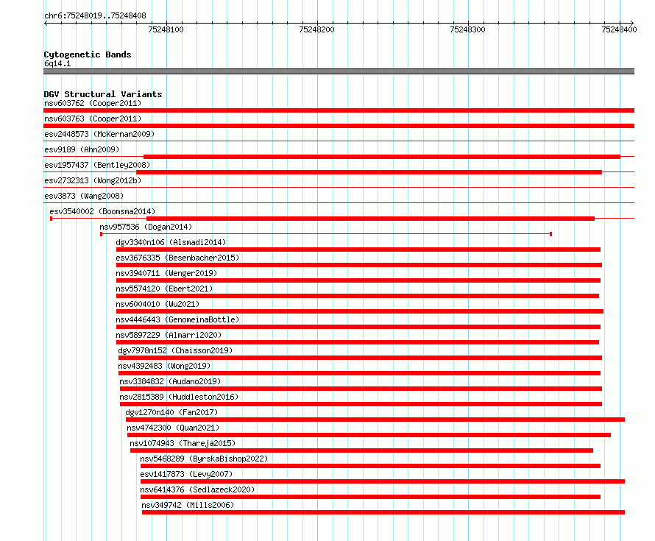Click the chr6:75248019..75248408 coordinates label
The width and height of the screenshot is (655, 541).
pos(95,15)
